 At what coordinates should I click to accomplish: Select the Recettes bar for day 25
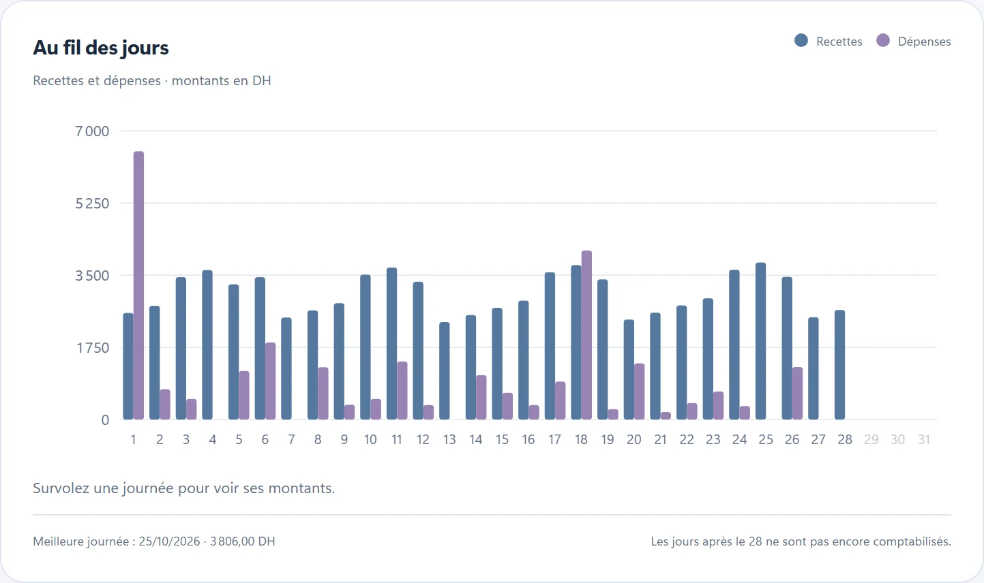[760, 341]
